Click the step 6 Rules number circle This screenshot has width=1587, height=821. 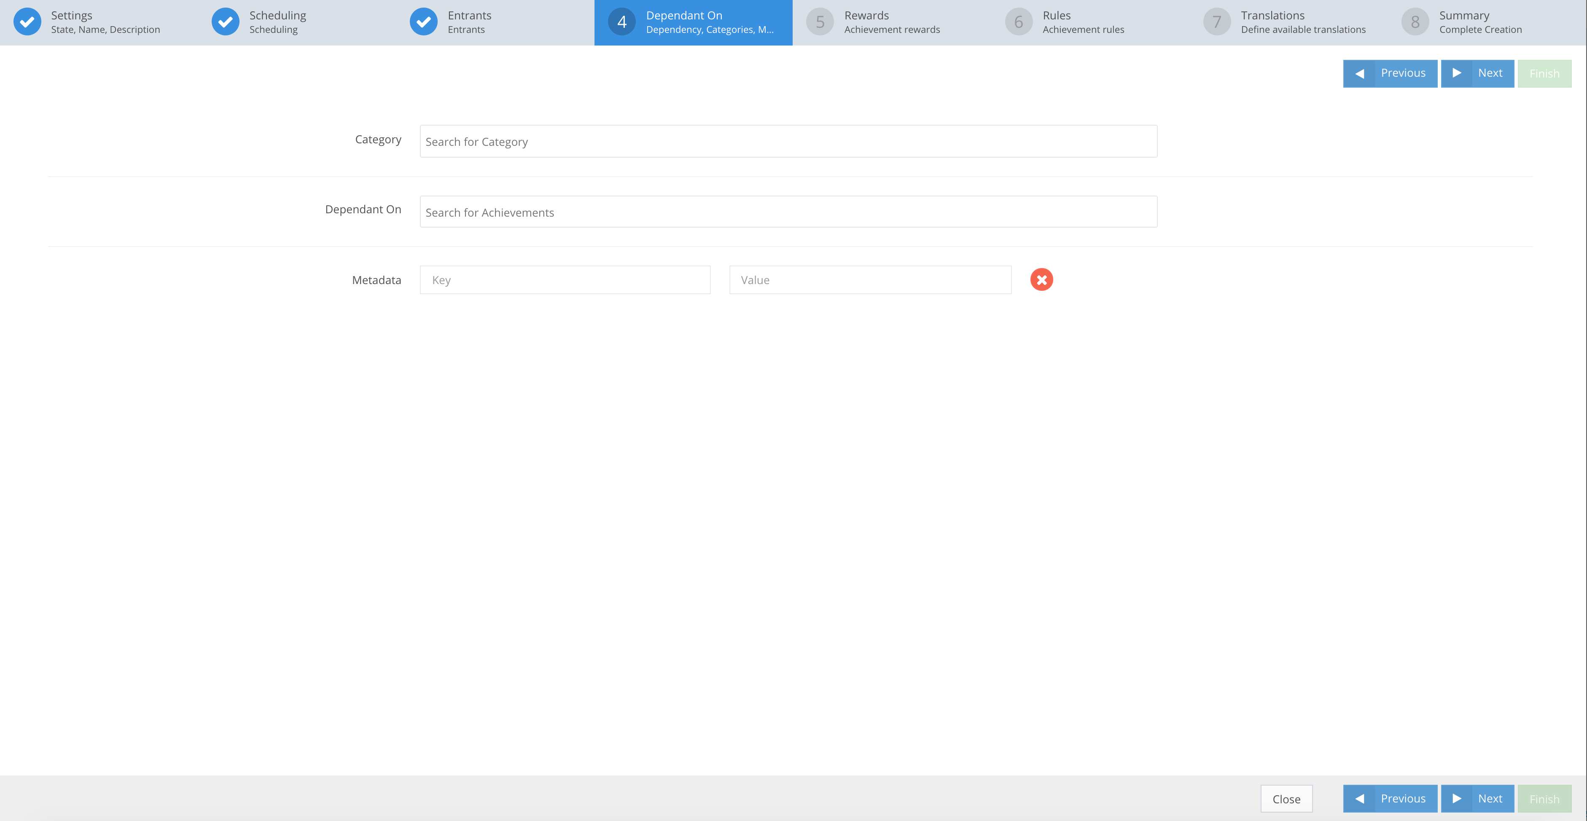[x=1018, y=22]
